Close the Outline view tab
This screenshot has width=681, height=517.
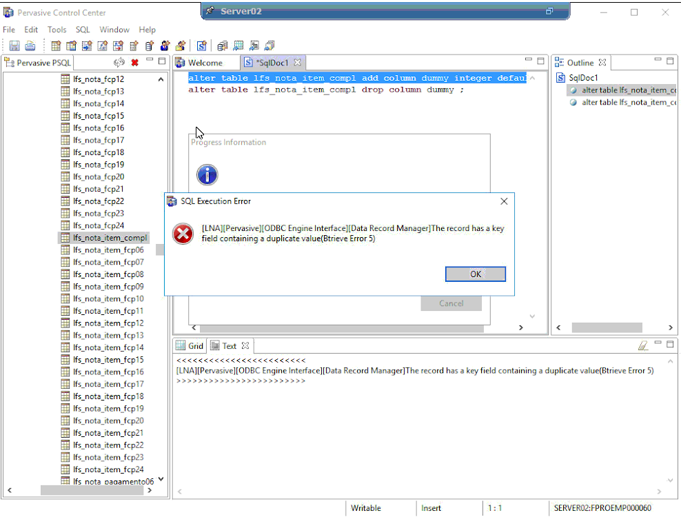(602, 63)
